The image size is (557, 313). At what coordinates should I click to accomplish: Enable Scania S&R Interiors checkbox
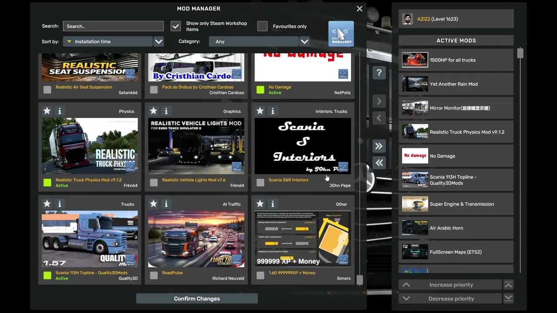tap(260, 183)
